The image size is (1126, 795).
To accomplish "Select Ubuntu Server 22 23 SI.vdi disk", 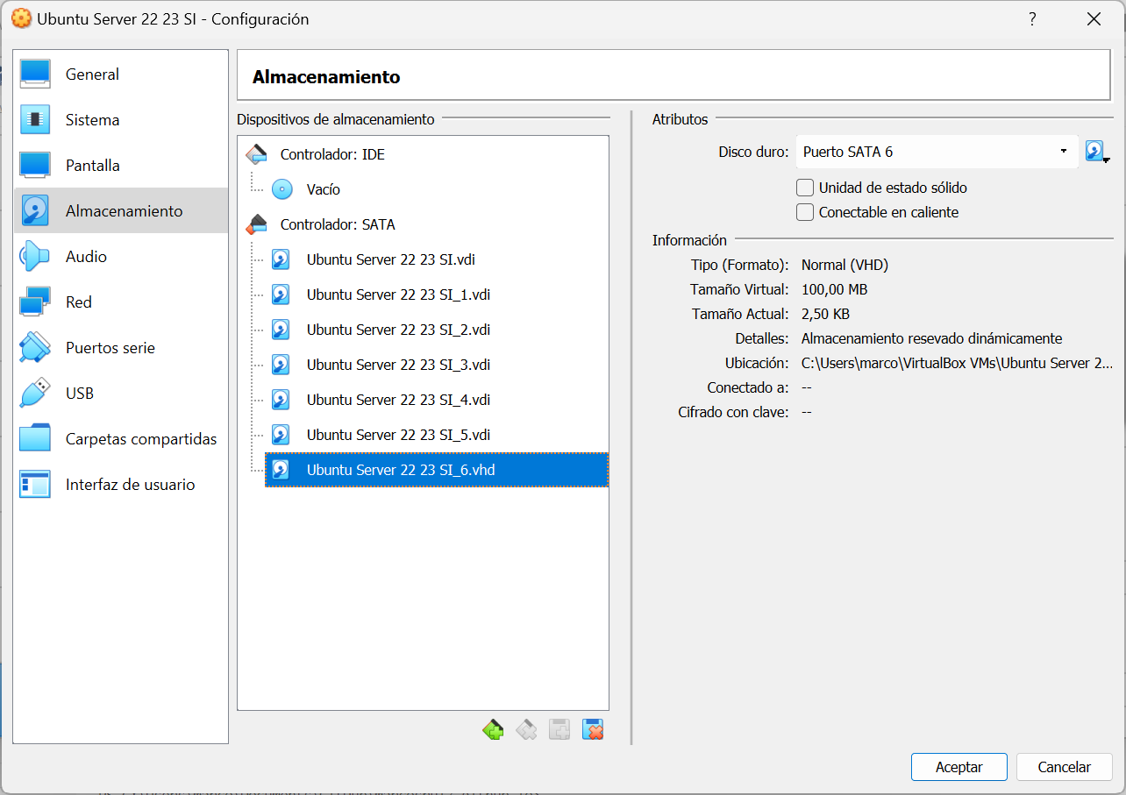I will pyautogui.click(x=391, y=259).
